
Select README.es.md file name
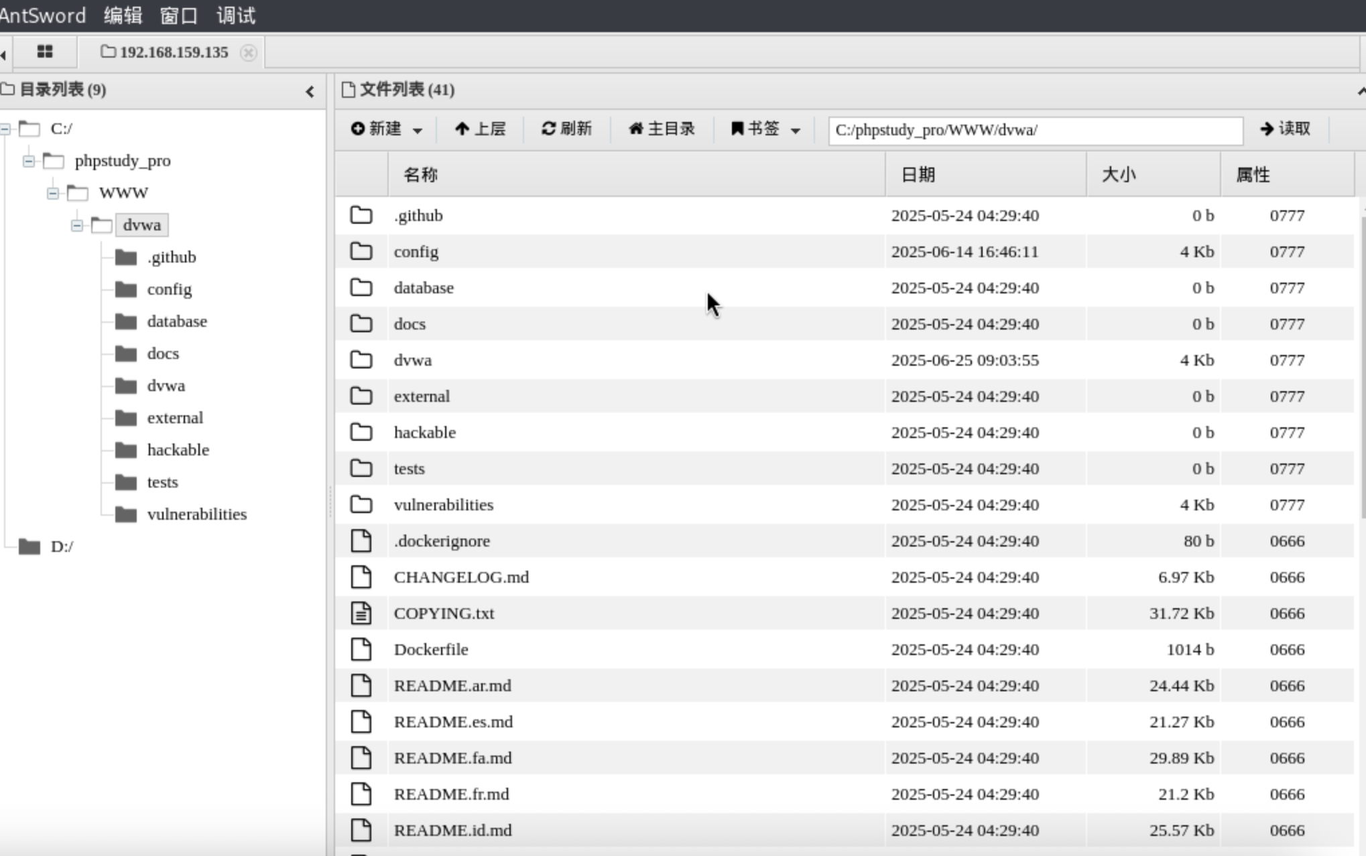(x=453, y=721)
